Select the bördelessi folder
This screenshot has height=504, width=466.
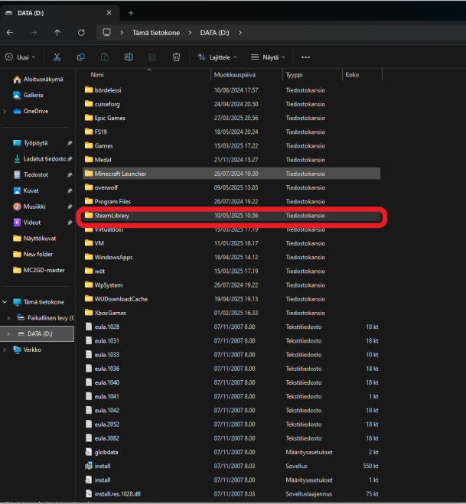point(232,90)
